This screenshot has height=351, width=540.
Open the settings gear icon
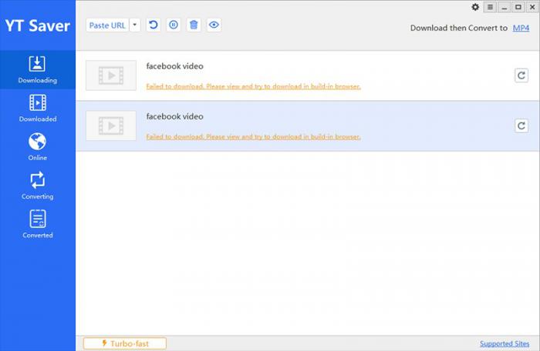[475, 7]
